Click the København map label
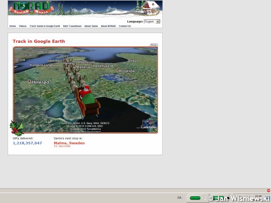The height and width of the screenshot is (203, 271). click(x=55, y=61)
